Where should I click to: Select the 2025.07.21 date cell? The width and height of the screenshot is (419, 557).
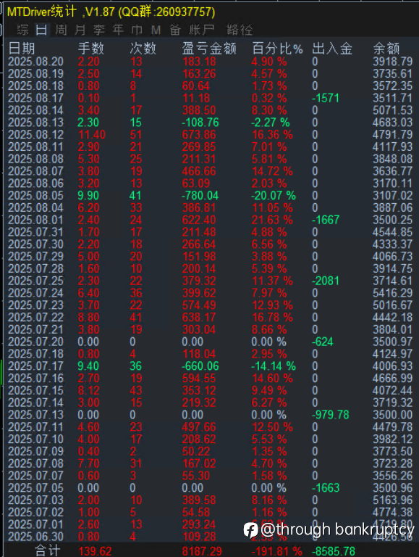(35, 330)
